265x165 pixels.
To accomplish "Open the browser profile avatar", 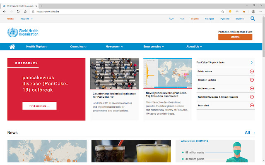I will click(253, 12).
